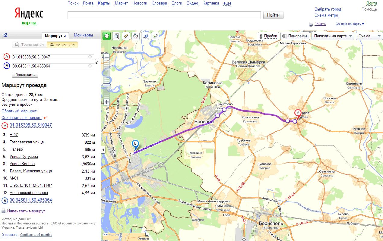Screen dimensions: 383x241
Task: Clear the point Б coordinates field
Action: [90, 66]
